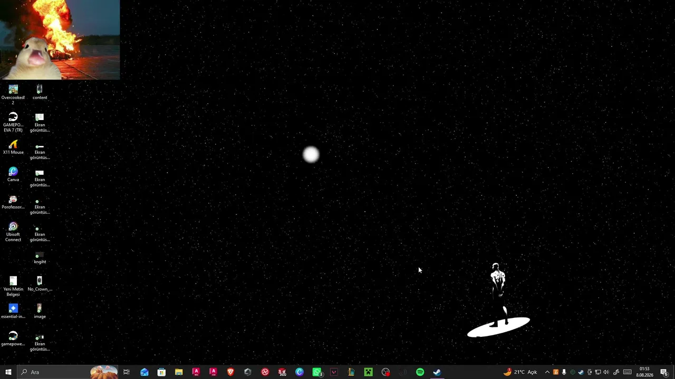675x379 pixels.
Task: Select the Canva desktop shortcut
Action: click(x=13, y=175)
